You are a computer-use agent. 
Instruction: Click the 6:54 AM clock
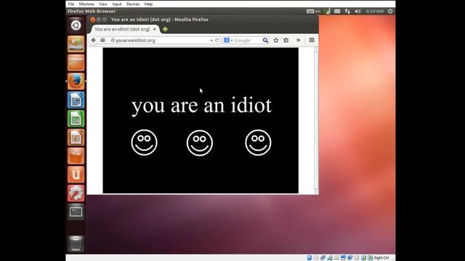click(x=375, y=12)
